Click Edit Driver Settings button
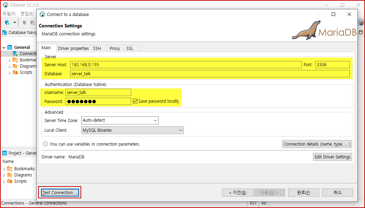The width and height of the screenshot is (365, 208). click(332, 157)
